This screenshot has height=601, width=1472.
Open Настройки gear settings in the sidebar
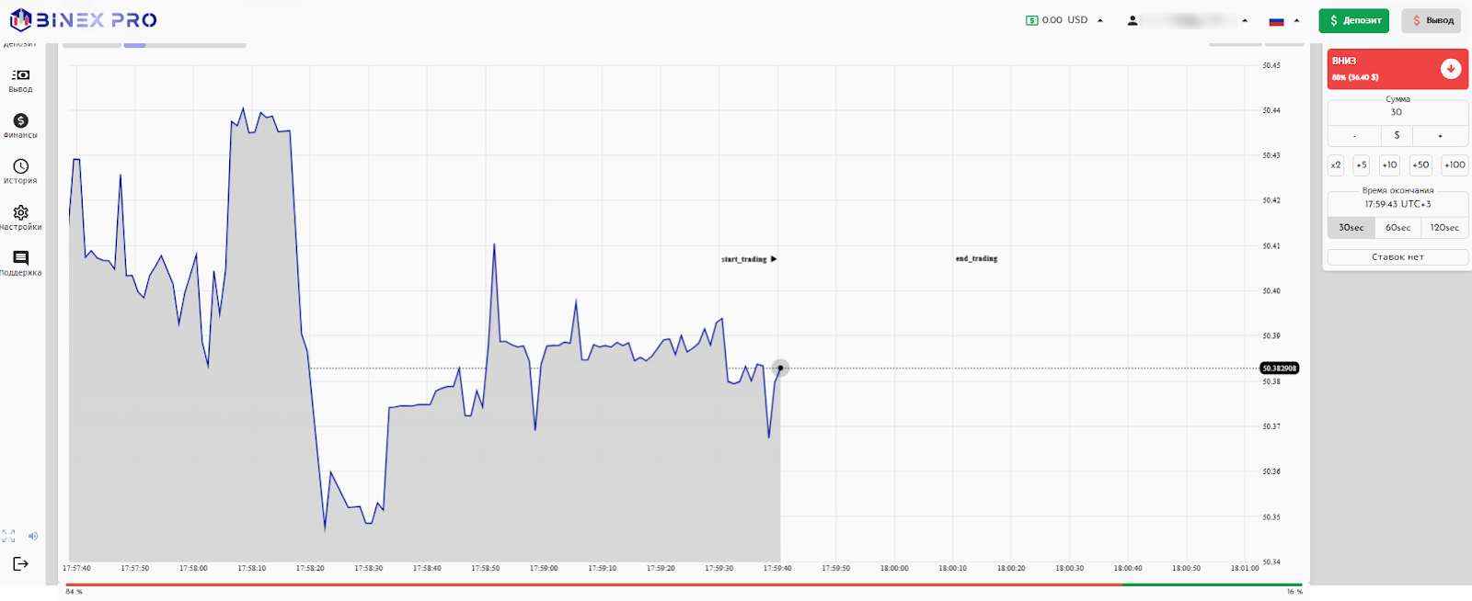(x=20, y=217)
